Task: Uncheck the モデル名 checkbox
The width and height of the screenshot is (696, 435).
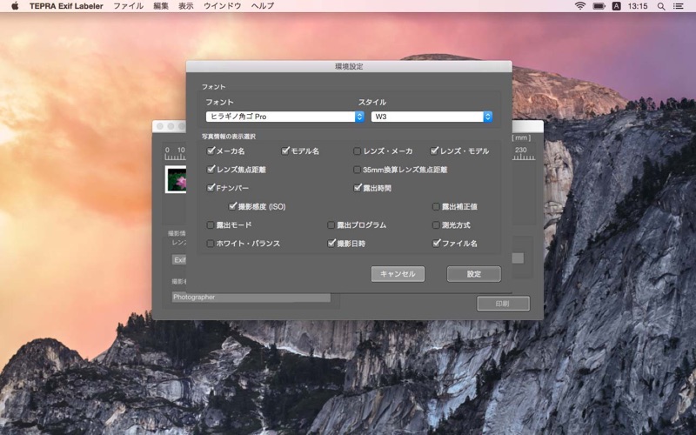Action: 285,151
